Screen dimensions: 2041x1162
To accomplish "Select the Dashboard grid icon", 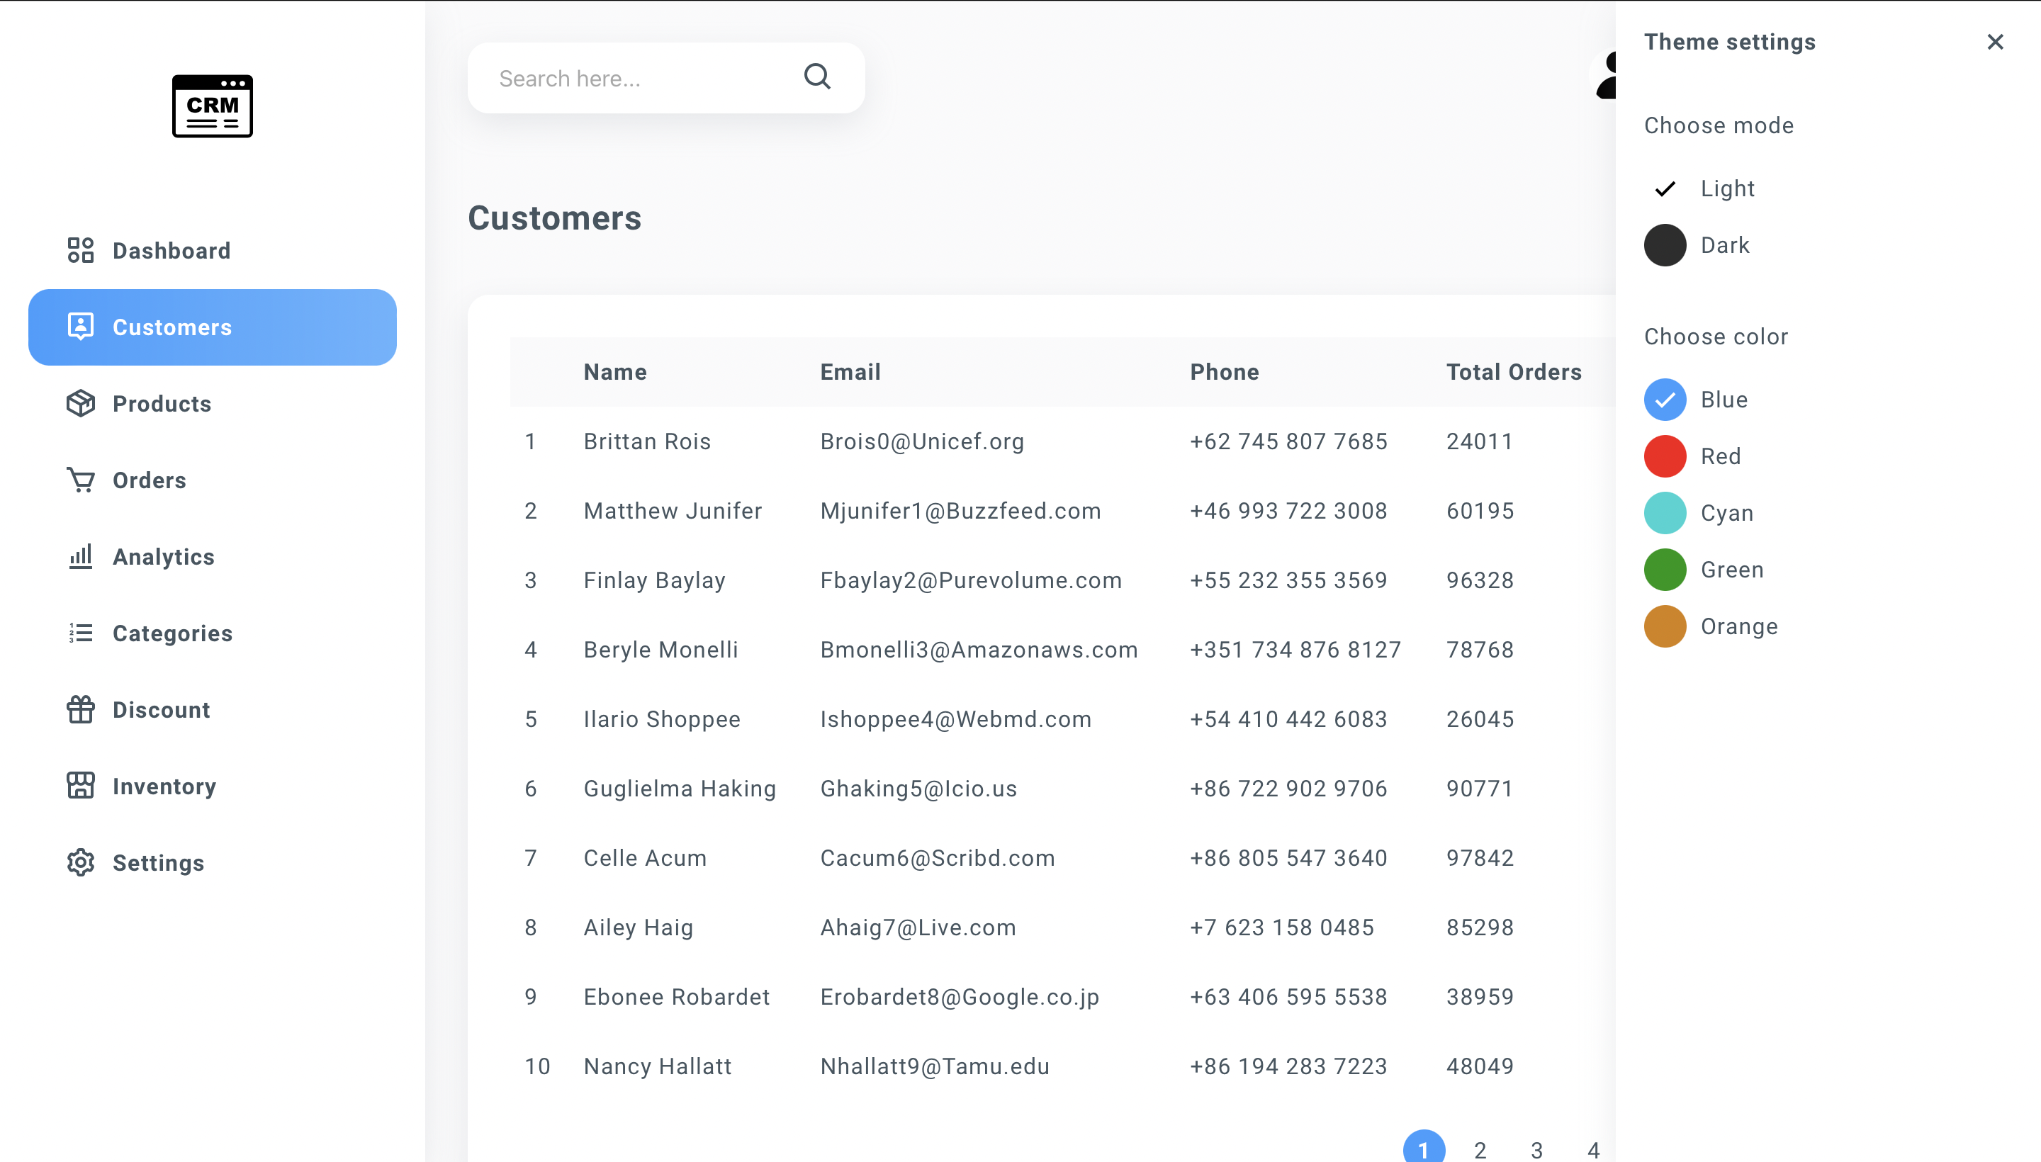I will [x=80, y=250].
